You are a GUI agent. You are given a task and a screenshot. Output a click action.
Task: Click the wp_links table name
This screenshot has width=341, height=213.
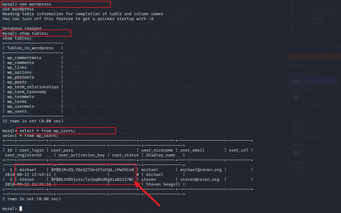click(x=17, y=67)
